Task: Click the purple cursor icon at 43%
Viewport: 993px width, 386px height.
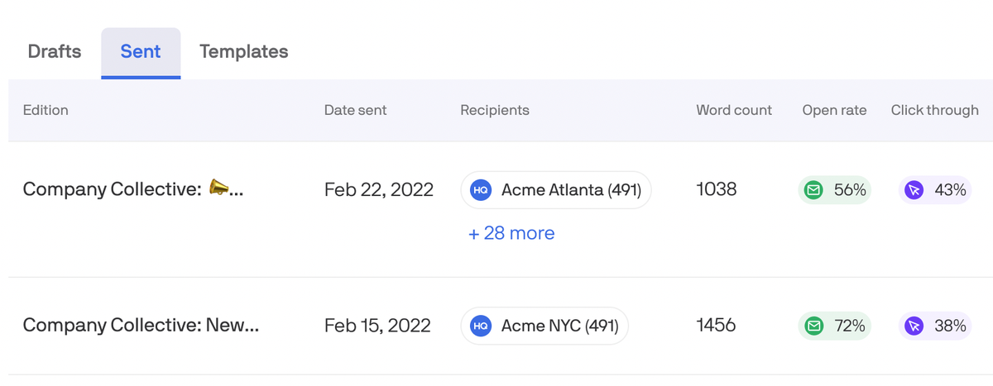Action: [914, 190]
